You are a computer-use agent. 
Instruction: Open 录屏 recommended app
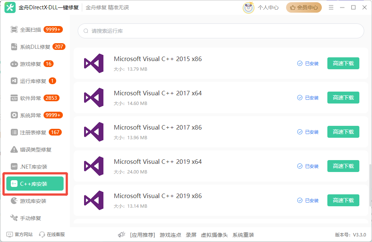[191, 235]
